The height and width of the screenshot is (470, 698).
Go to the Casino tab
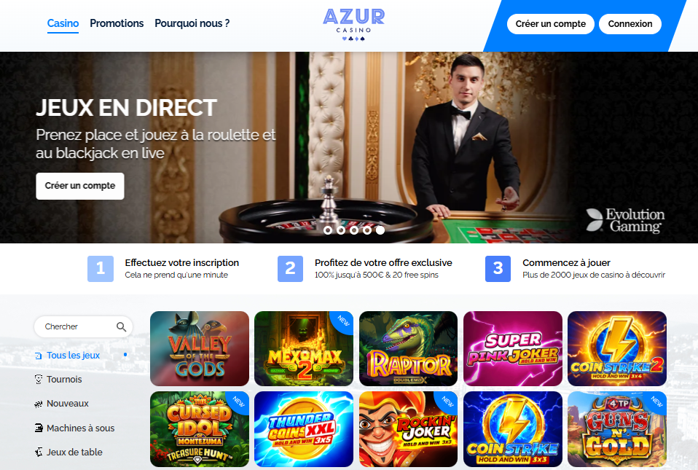pyautogui.click(x=63, y=23)
